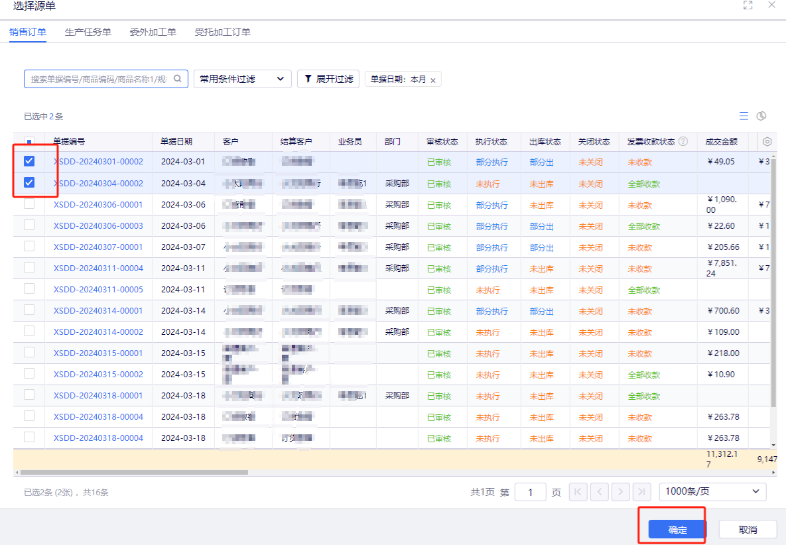Open column settings gear icon
This screenshot has height=545, width=786.
(767, 142)
